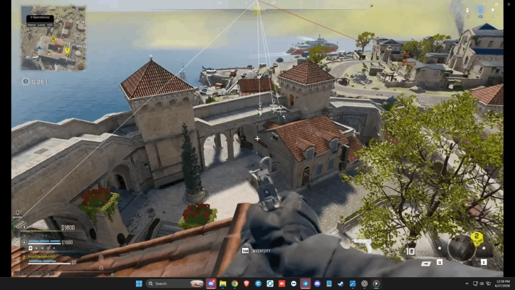Click the taskbar Search box
The width and height of the screenshot is (515, 290).
pyautogui.click(x=176, y=283)
